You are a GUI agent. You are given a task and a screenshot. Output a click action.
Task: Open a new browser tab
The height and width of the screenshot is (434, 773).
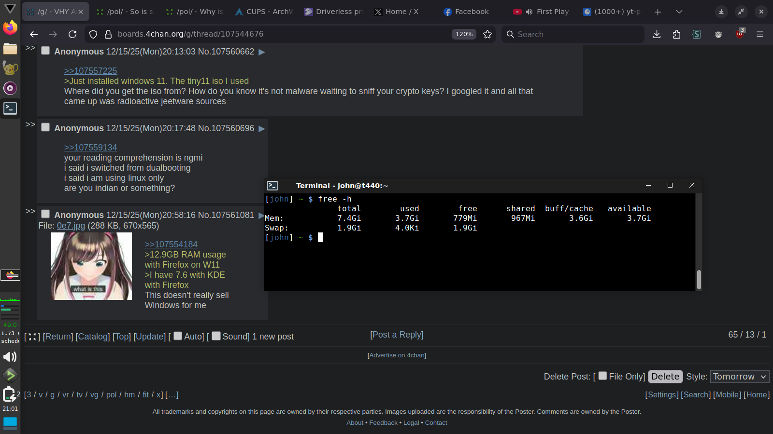tap(658, 12)
